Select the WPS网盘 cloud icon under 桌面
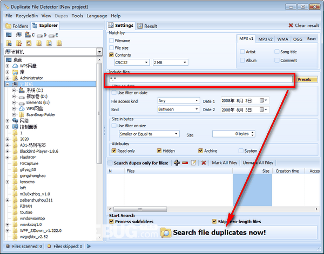Viewport: 324px width, 254px height. click(x=15, y=66)
